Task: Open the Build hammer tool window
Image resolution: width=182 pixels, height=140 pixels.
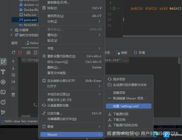Action: click(3, 72)
